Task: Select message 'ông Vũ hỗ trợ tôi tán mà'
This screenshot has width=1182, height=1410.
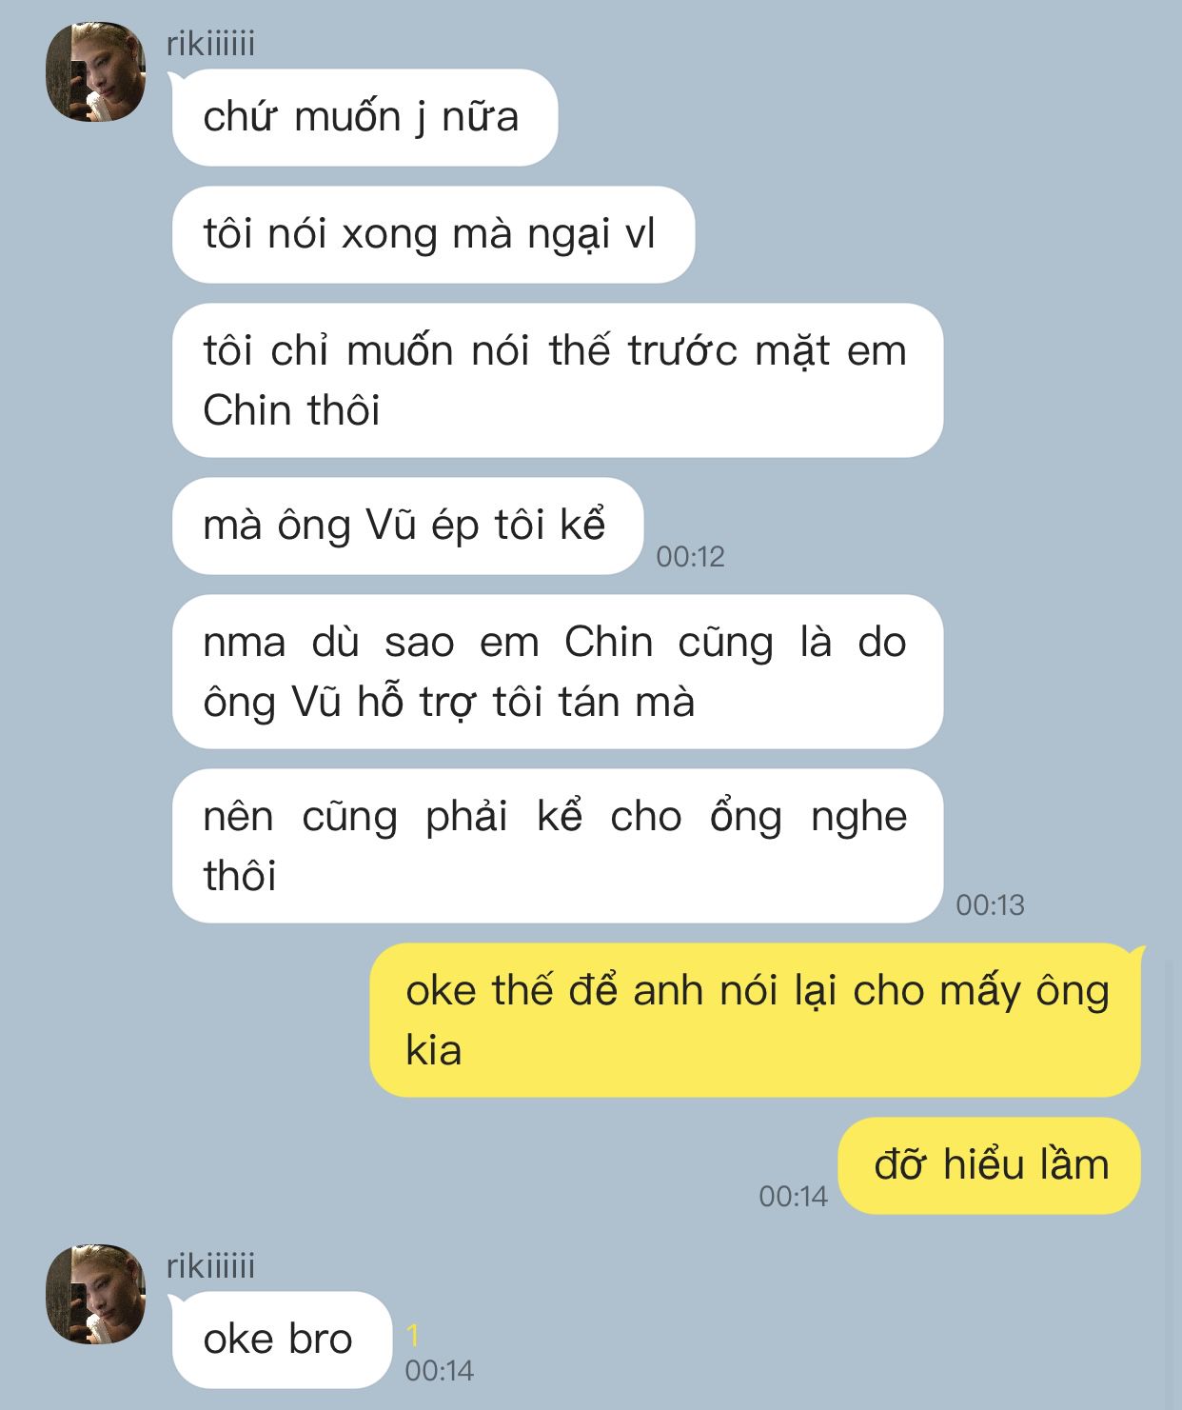Action: coord(557,671)
